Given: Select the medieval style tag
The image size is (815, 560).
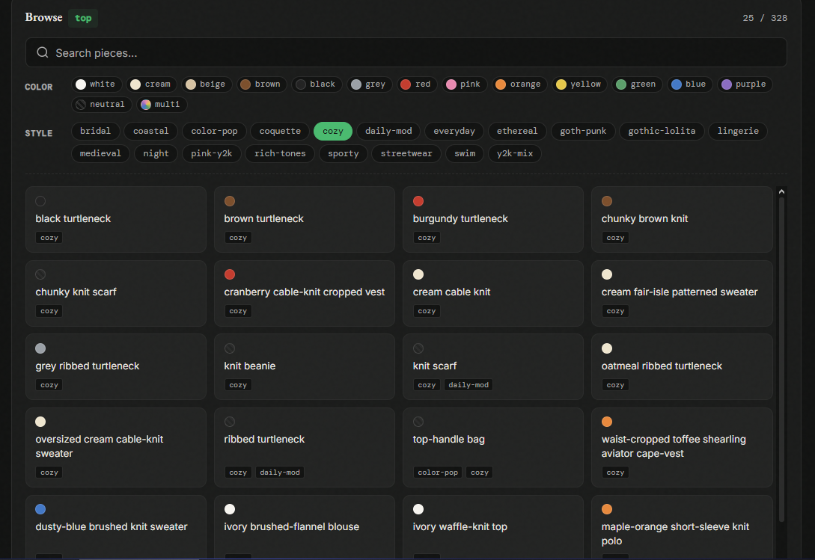Looking at the screenshot, I should [x=100, y=153].
